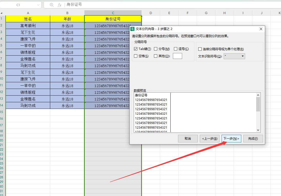Select column J header

[262, 13]
